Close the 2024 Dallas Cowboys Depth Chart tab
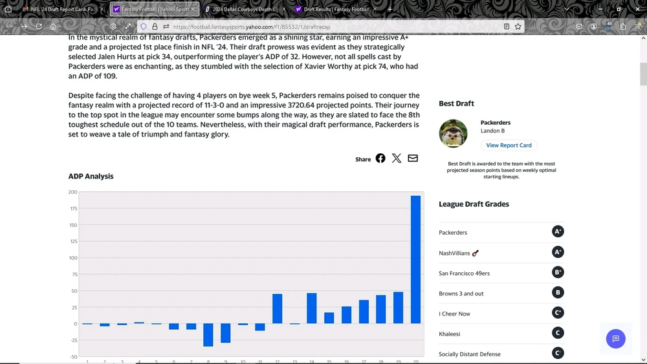Screen dimensions: 647x364 pos(283,8)
